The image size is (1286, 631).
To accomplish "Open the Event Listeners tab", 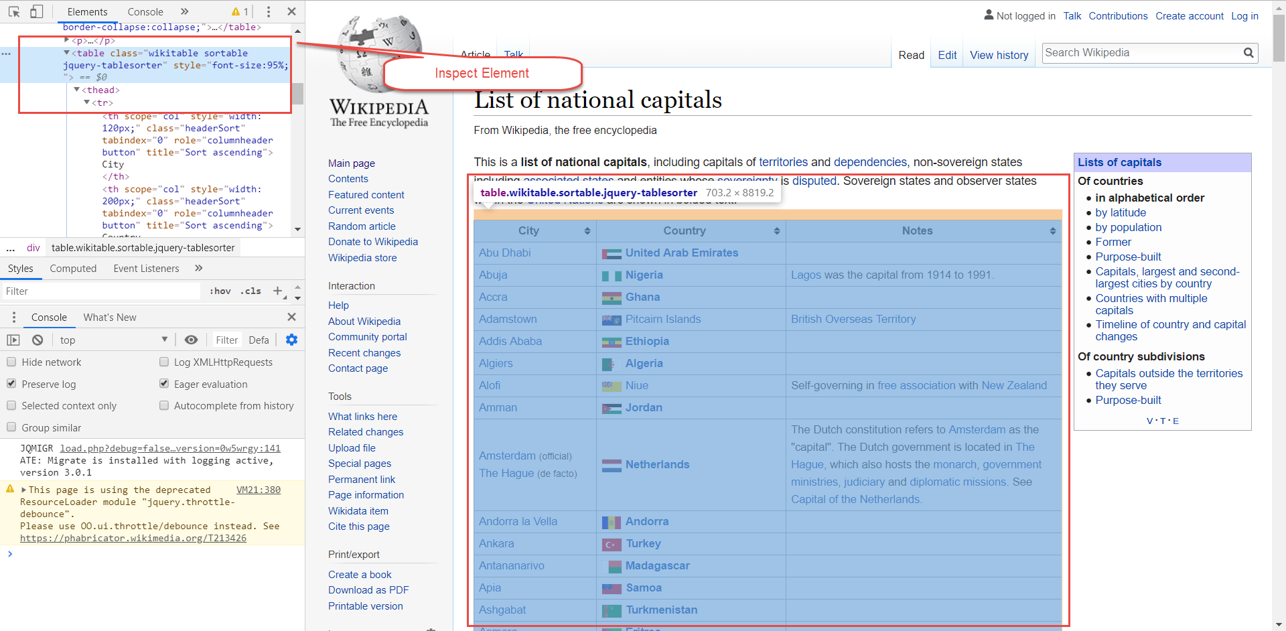I will coord(146,268).
